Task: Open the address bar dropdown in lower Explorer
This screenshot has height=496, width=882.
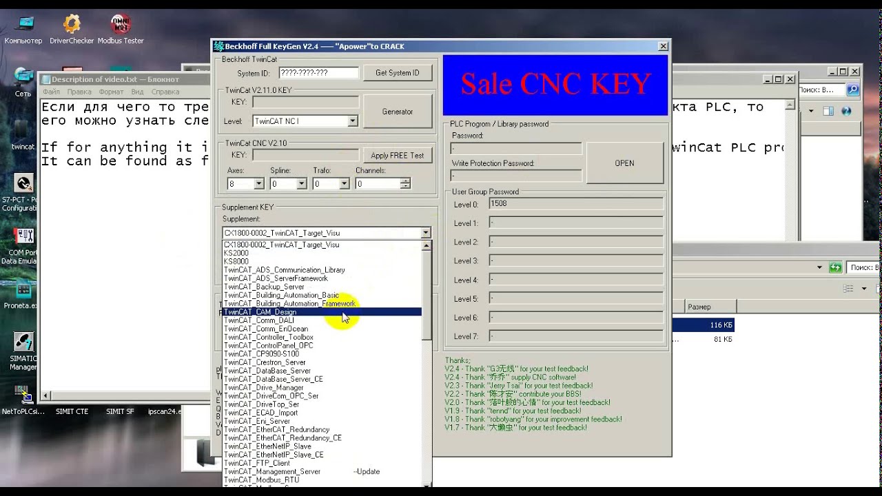Action: pyautogui.click(x=819, y=267)
